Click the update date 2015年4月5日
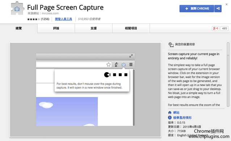Screen dimensions: 231x141 click(192, 127)
